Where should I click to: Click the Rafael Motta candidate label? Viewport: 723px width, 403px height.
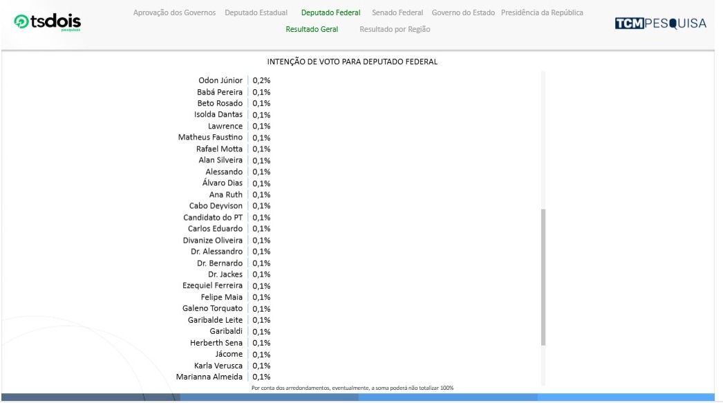pos(219,149)
